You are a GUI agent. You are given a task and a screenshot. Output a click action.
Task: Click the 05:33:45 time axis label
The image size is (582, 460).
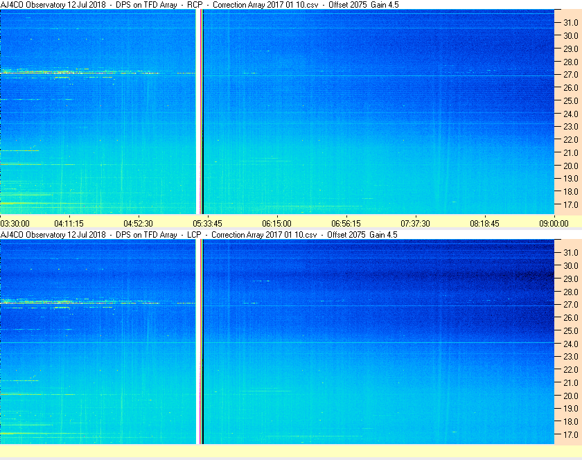[x=207, y=224]
